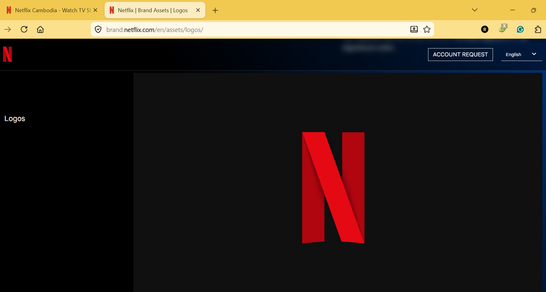Image resolution: width=546 pixels, height=292 pixels.
Task: Bookmark this page with the star
Action: click(x=427, y=29)
